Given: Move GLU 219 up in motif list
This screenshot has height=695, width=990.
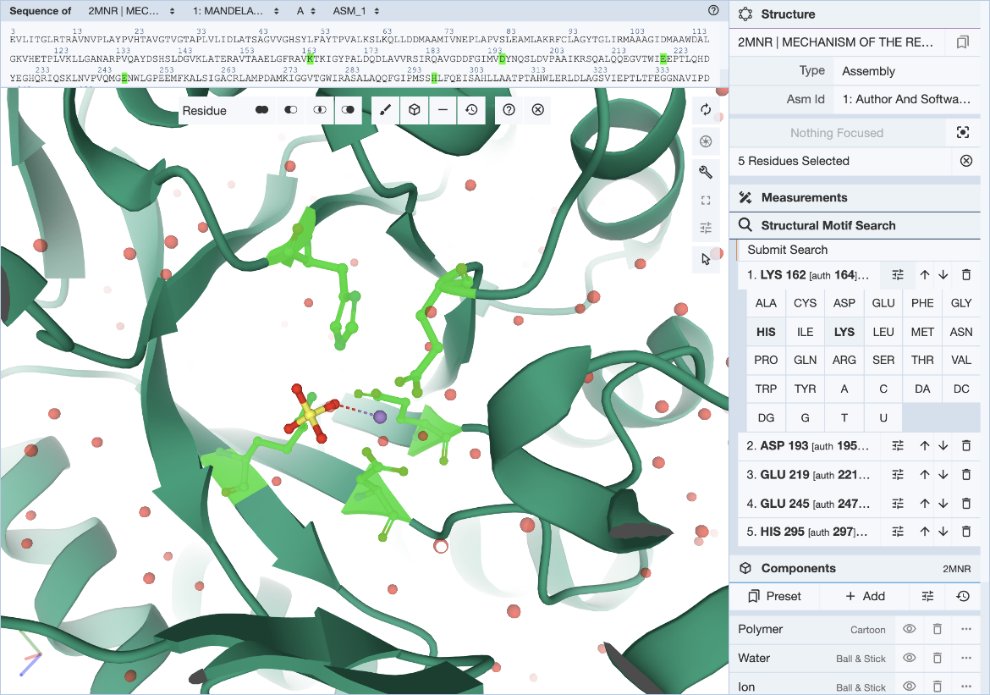Looking at the screenshot, I should [924, 475].
